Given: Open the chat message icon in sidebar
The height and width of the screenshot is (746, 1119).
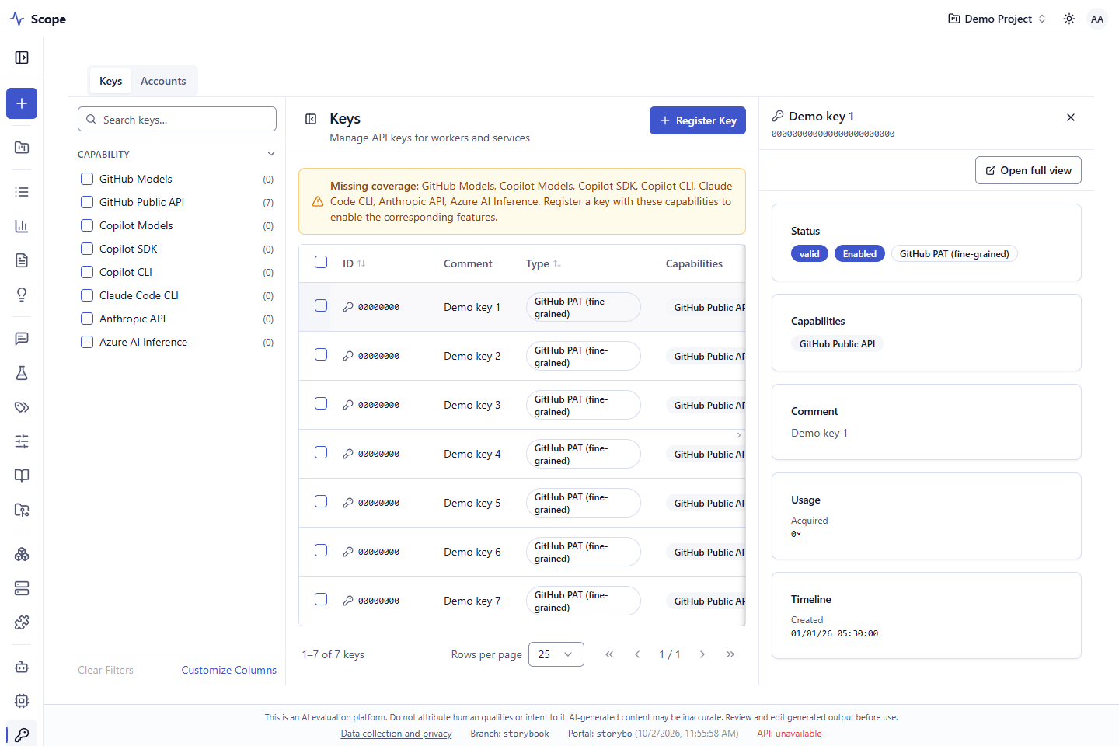Looking at the screenshot, I should tap(22, 339).
